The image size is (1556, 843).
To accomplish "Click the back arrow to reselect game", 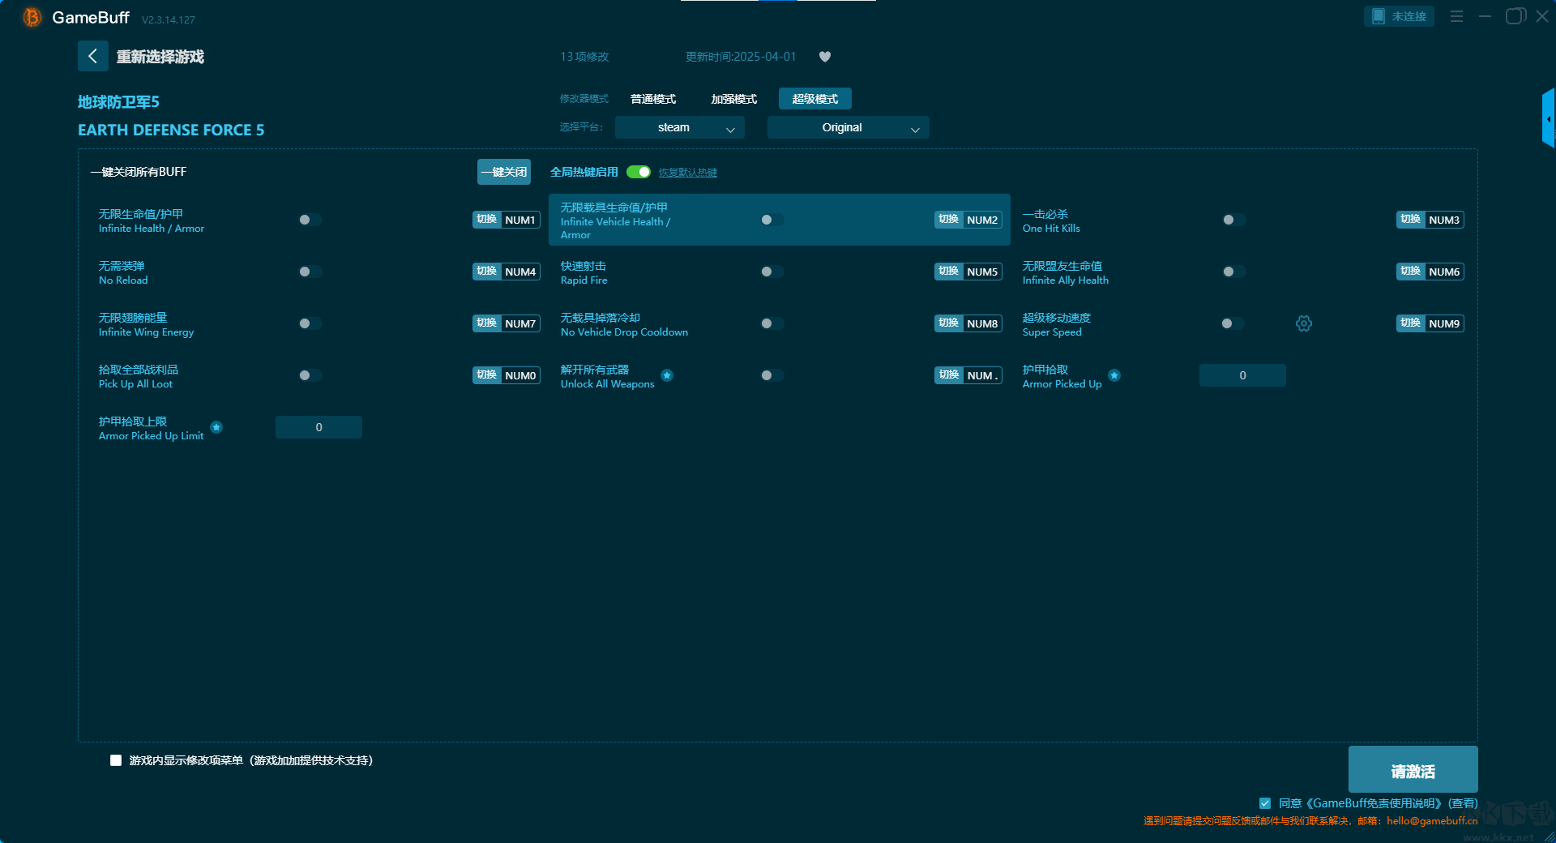I will (x=92, y=56).
